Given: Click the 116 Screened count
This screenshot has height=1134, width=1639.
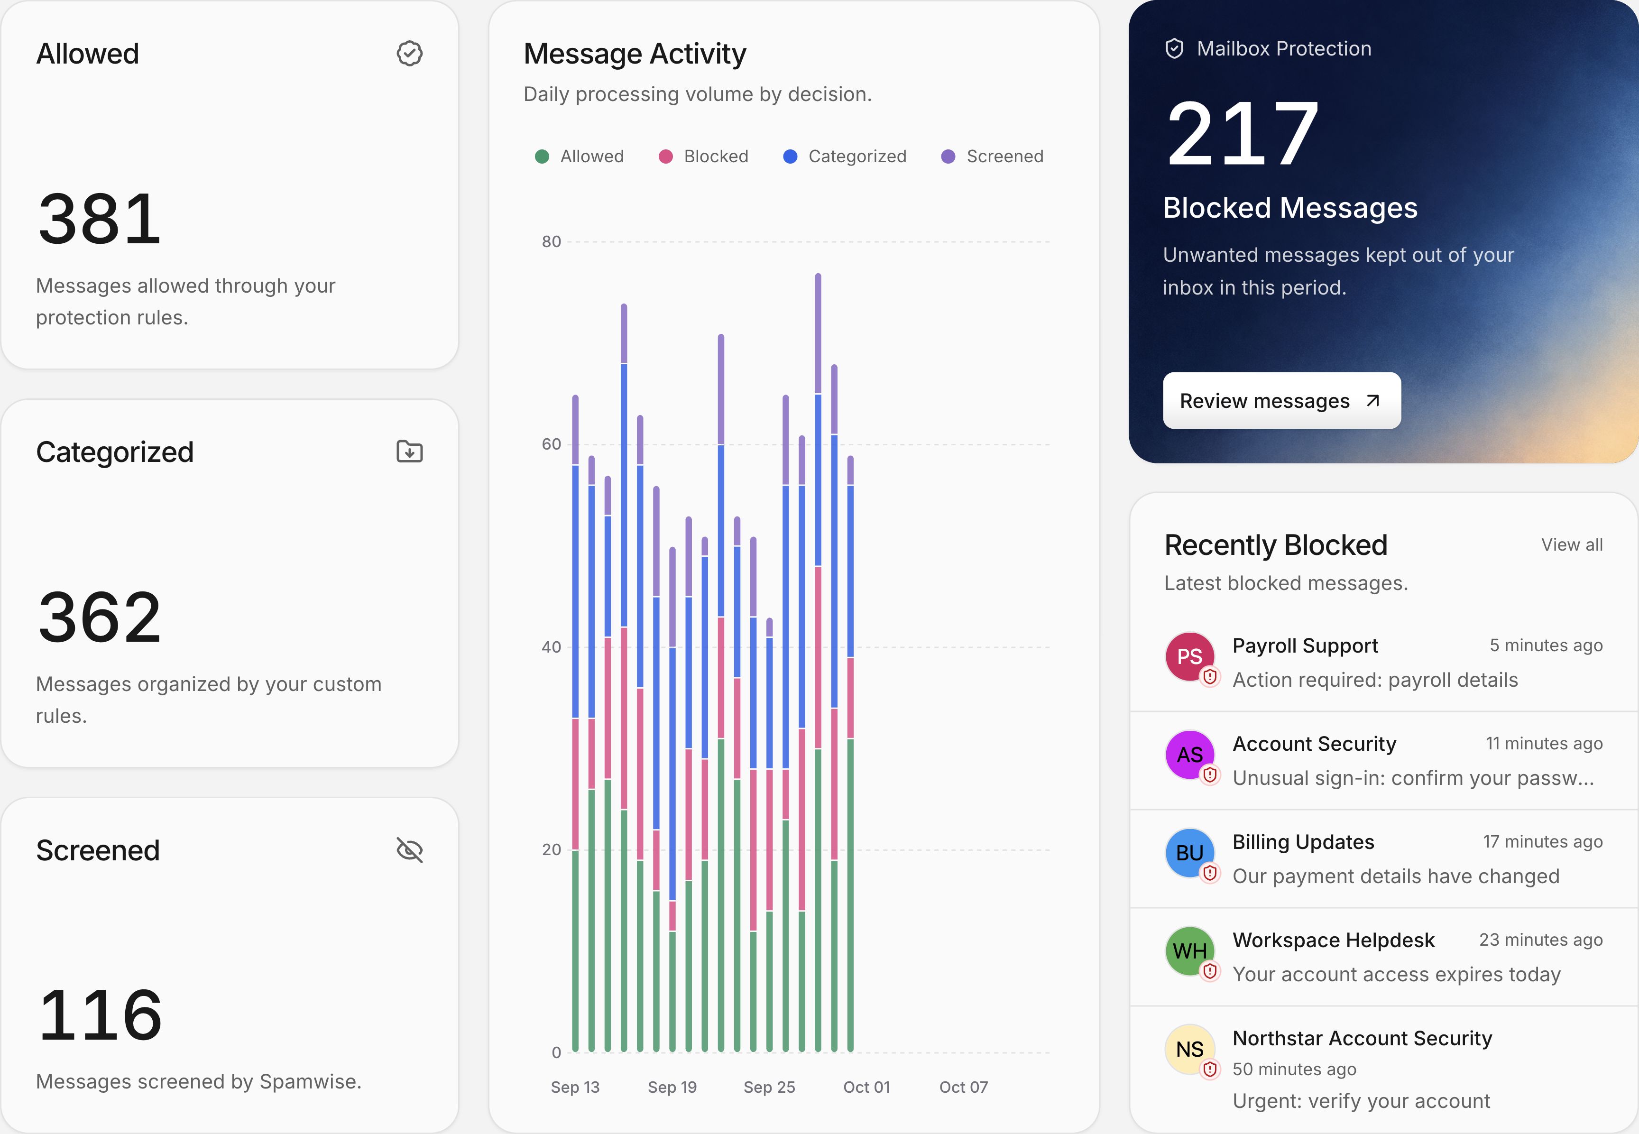Looking at the screenshot, I should click(100, 1015).
